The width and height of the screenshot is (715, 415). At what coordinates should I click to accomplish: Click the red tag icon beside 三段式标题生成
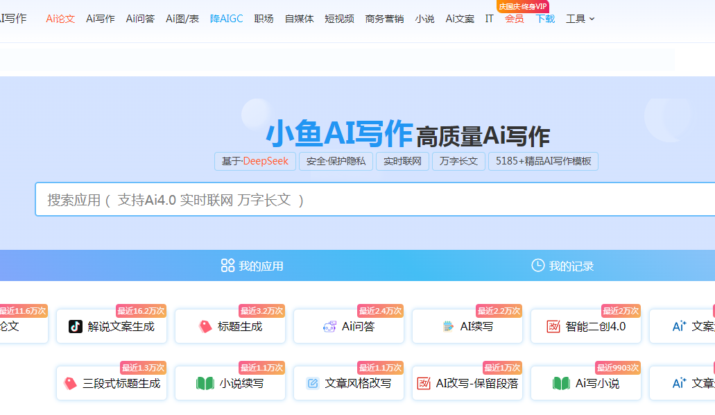click(x=70, y=384)
